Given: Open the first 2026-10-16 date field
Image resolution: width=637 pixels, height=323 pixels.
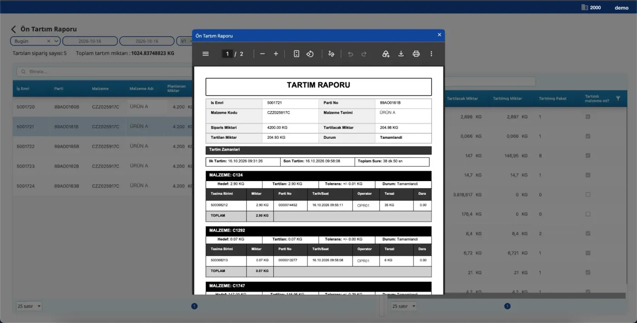Looking at the screenshot, I should click(90, 41).
